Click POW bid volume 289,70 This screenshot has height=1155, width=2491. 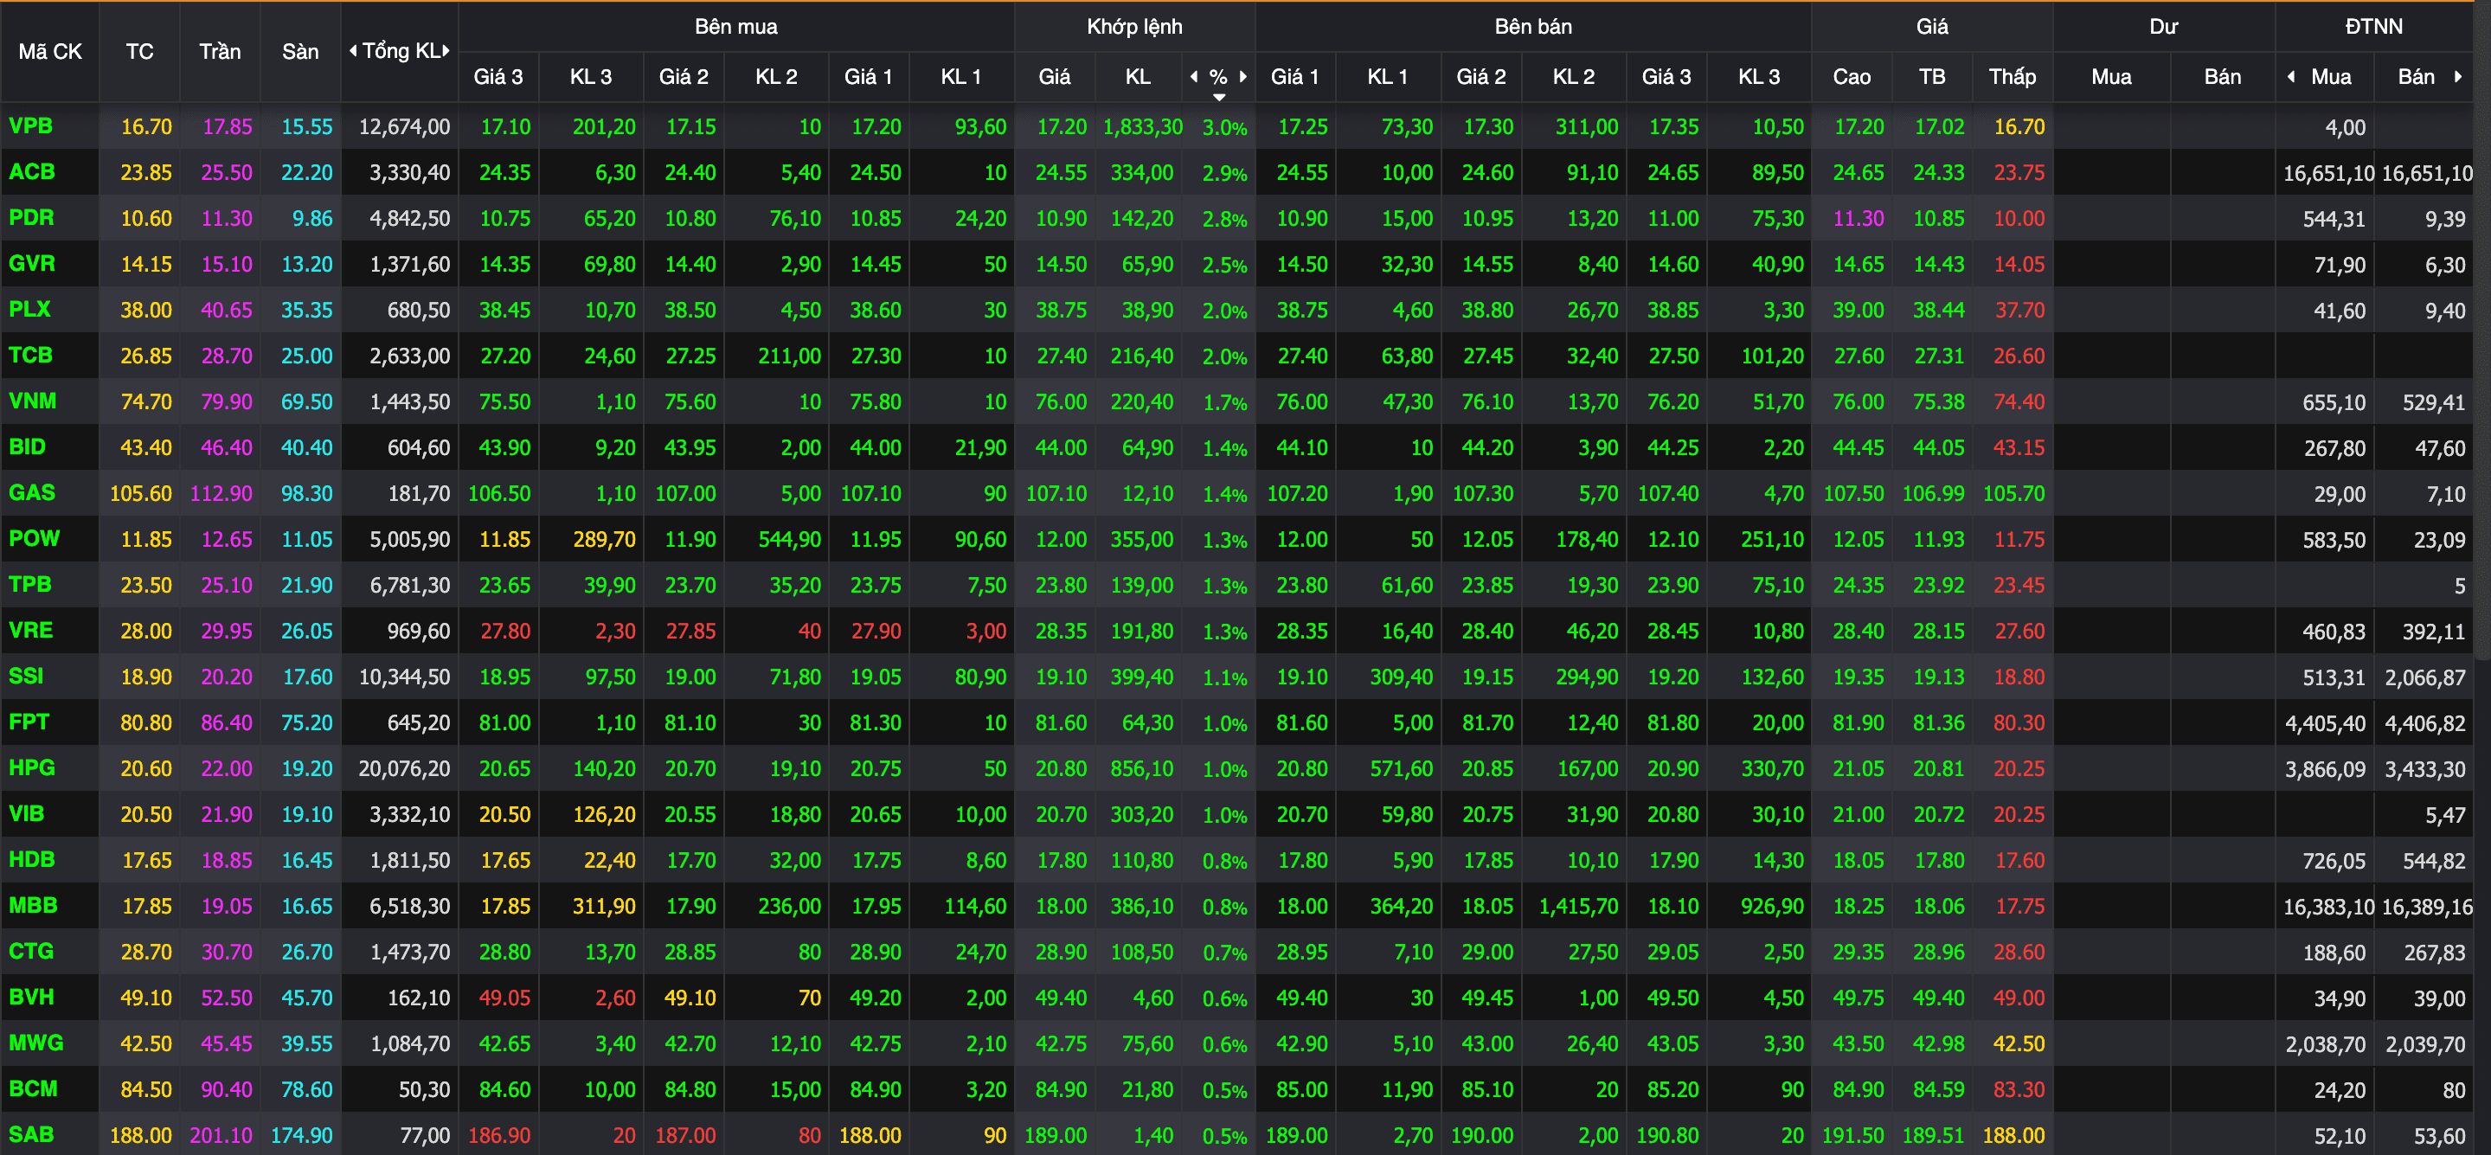pyautogui.click(x=605, y=540)
